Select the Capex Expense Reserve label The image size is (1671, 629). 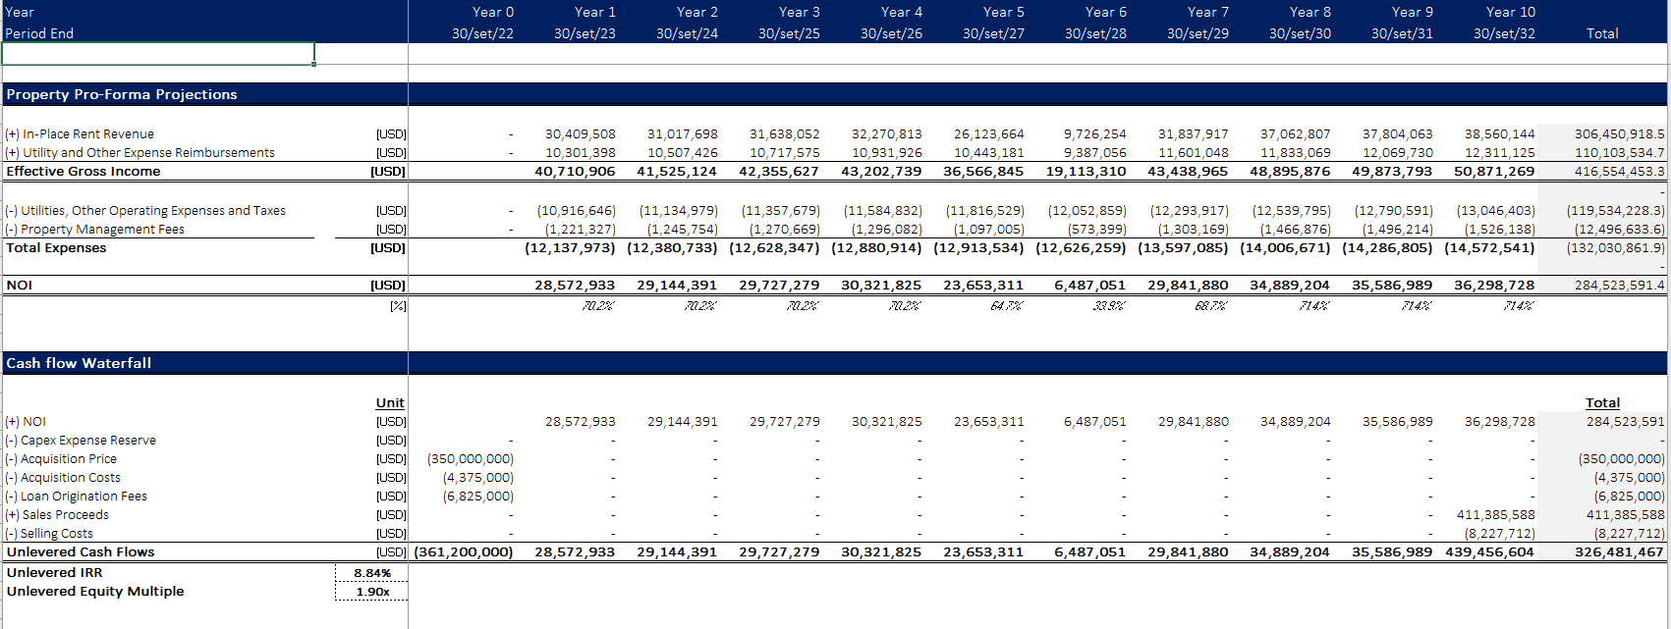[81, 441]
